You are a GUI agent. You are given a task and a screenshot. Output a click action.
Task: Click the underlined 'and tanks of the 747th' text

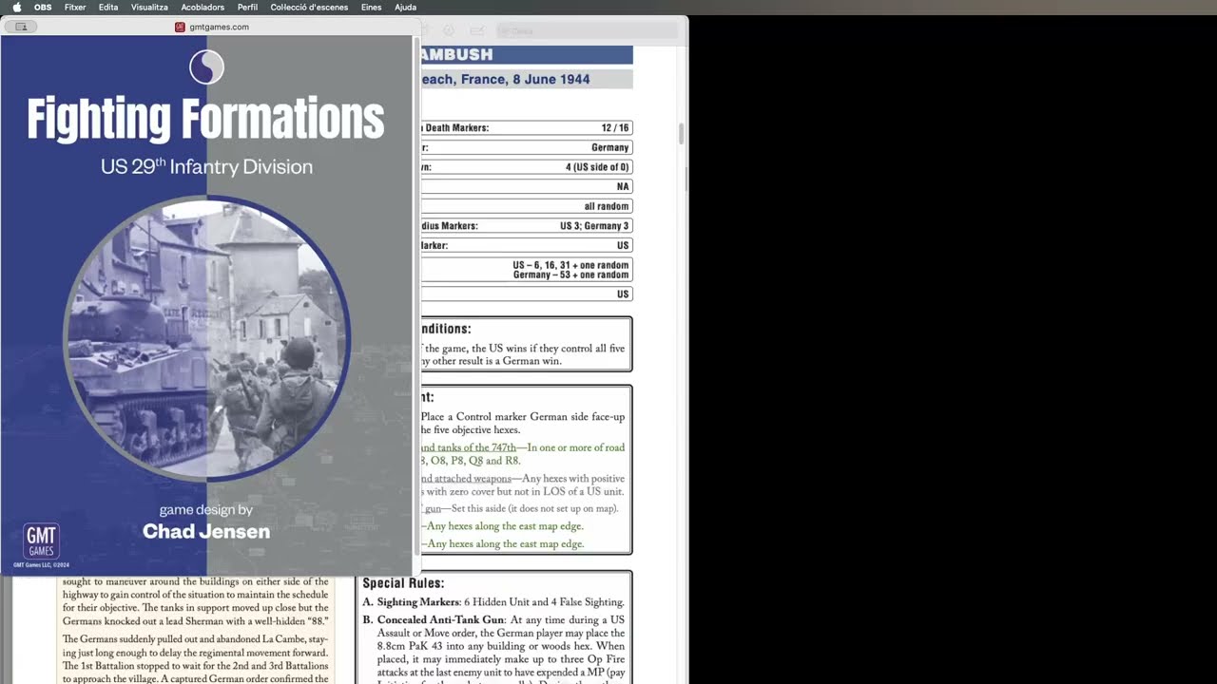pyautogui.click(x=468, y=447)
